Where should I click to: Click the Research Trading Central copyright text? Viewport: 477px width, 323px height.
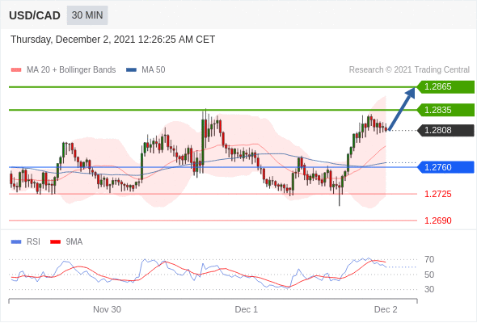(x=409, y=70)
